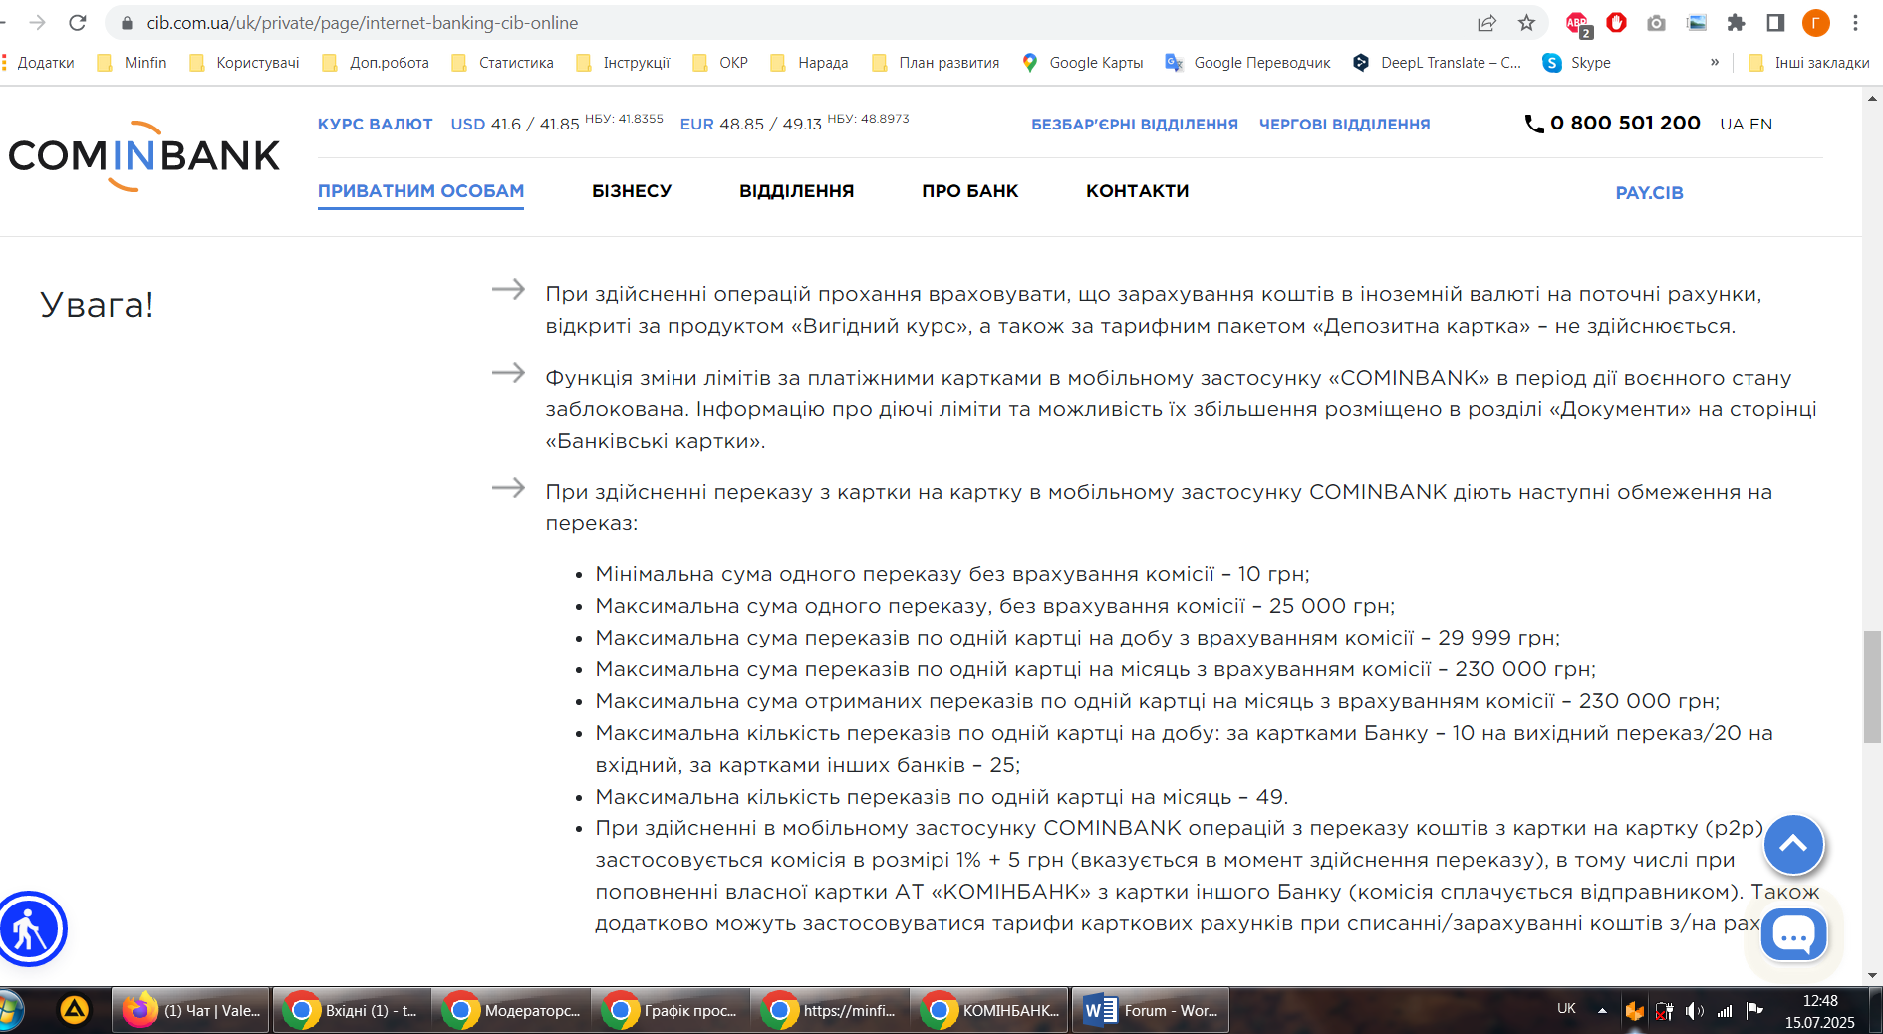Expand hidden bookmarks with the double chevron
The height and width of the screenshot is (1034, 1883).
pyautogui.click(x=1715, y=62)
